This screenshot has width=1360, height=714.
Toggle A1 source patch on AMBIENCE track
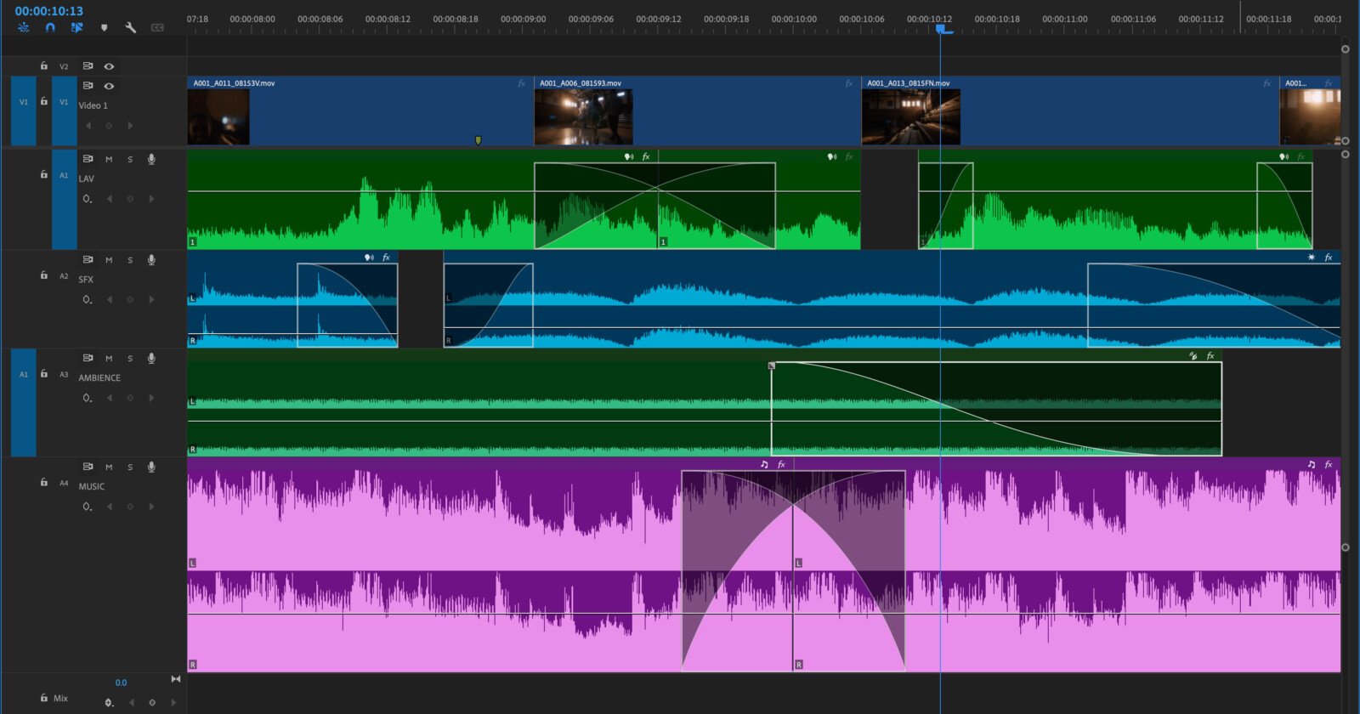pyautogui.click(x=24, y=403)
